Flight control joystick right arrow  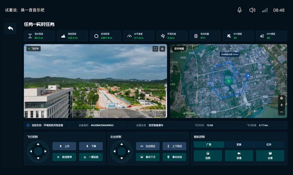[x=45, y=151]
